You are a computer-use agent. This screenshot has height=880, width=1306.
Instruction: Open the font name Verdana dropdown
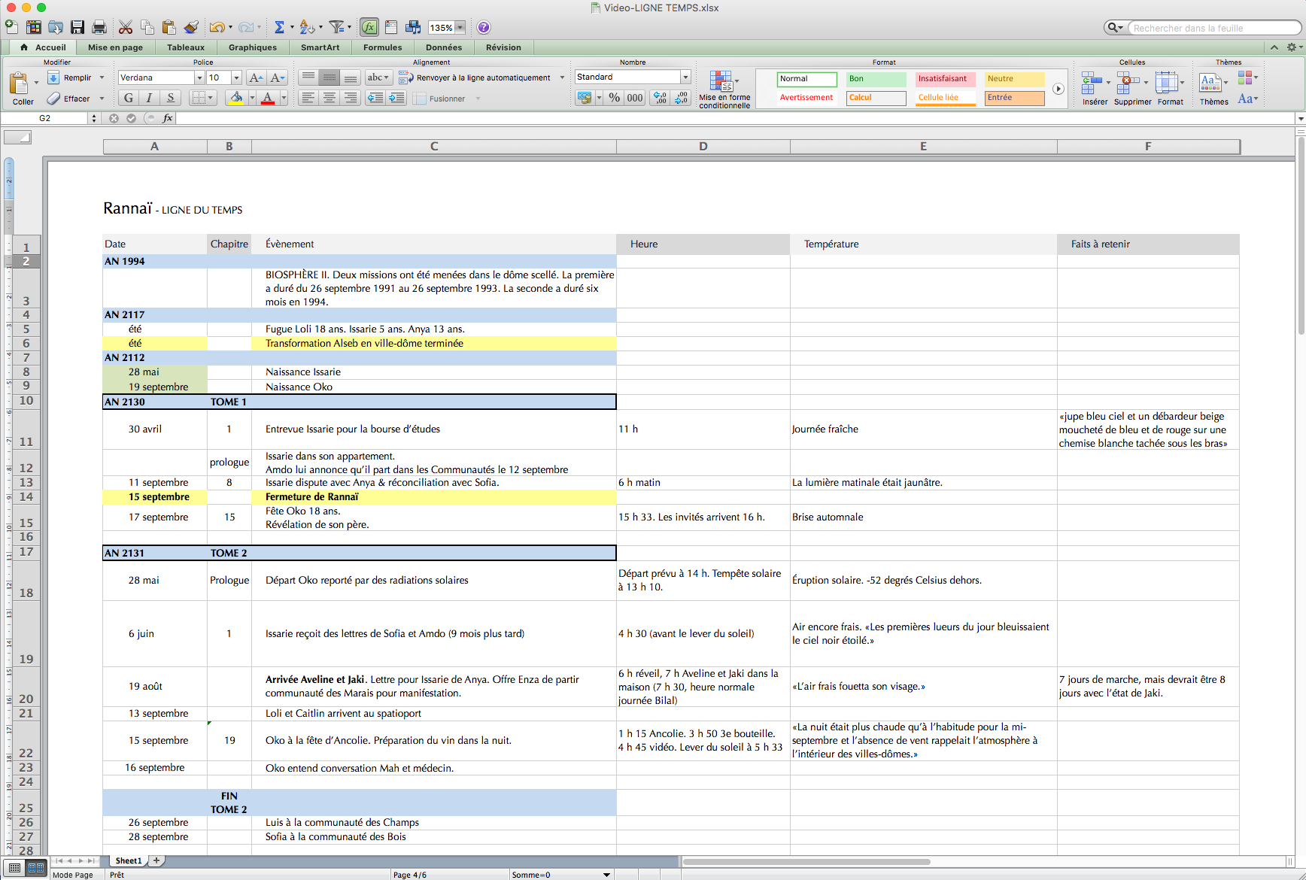tap(199, 77)
